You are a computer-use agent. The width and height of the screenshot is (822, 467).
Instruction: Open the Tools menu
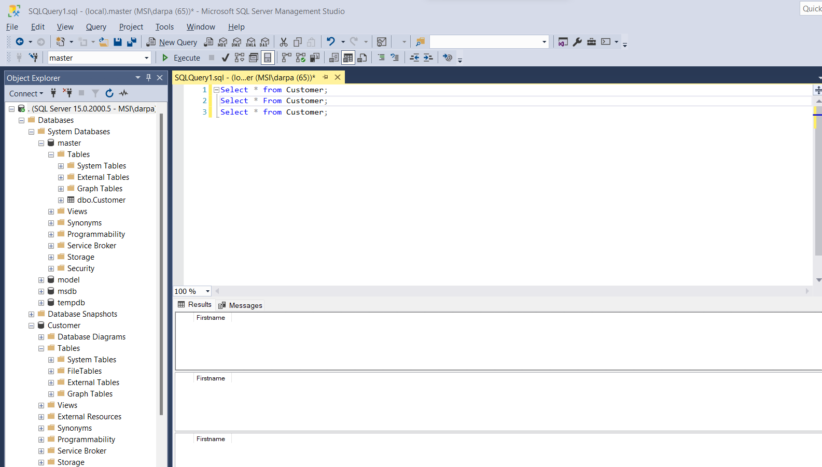click(164, 27)
